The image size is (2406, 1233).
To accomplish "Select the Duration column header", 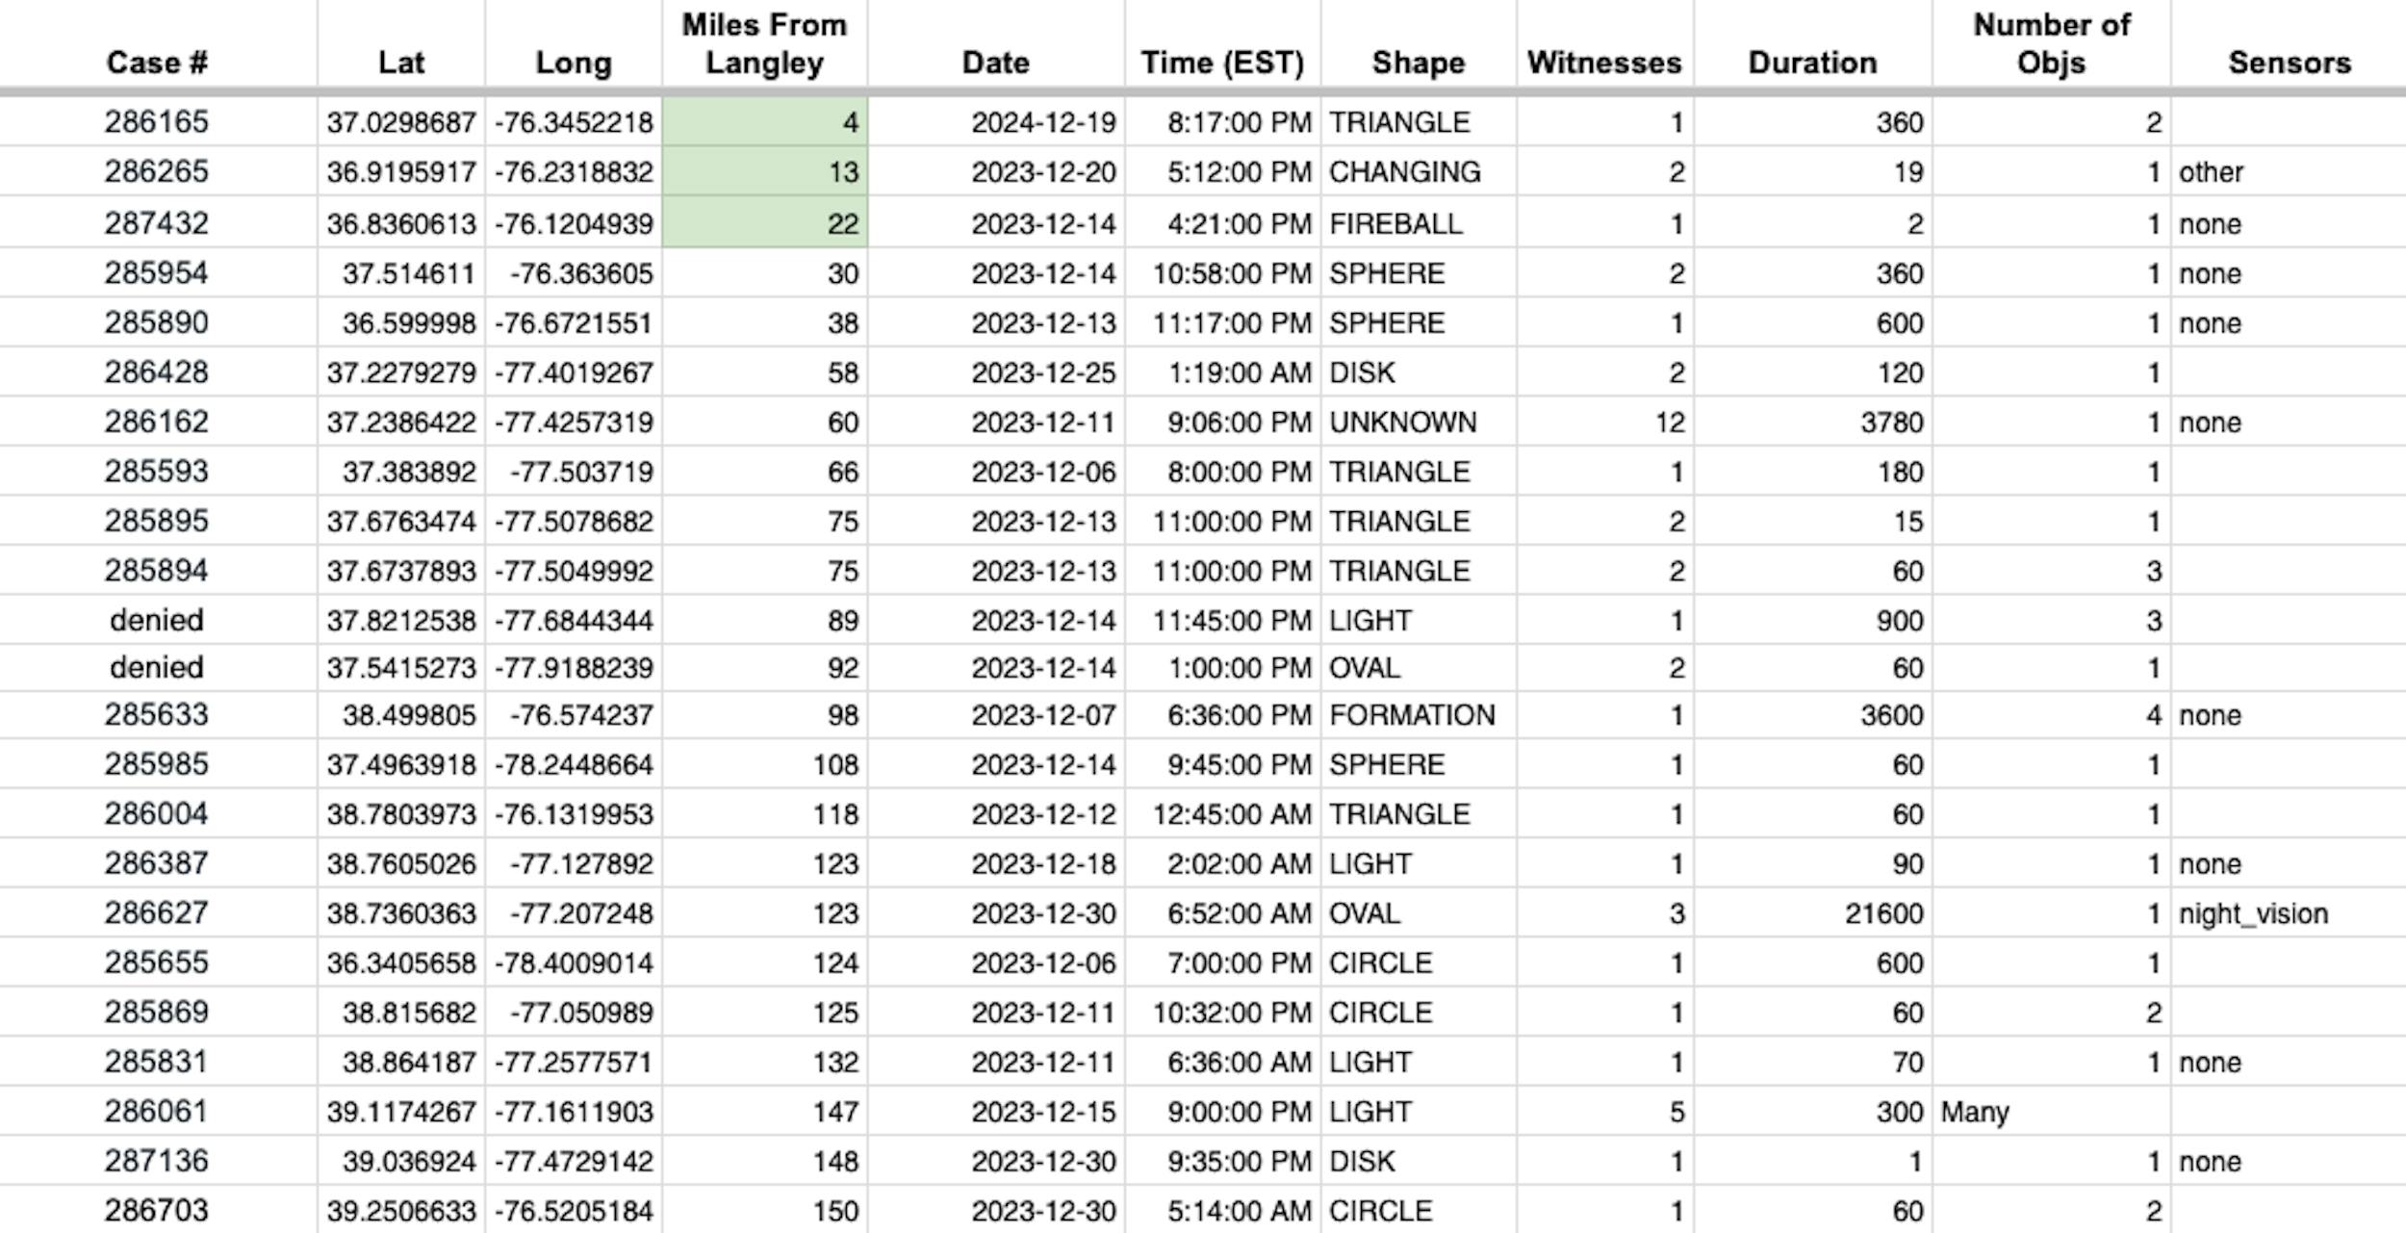I will point(1812,63).
